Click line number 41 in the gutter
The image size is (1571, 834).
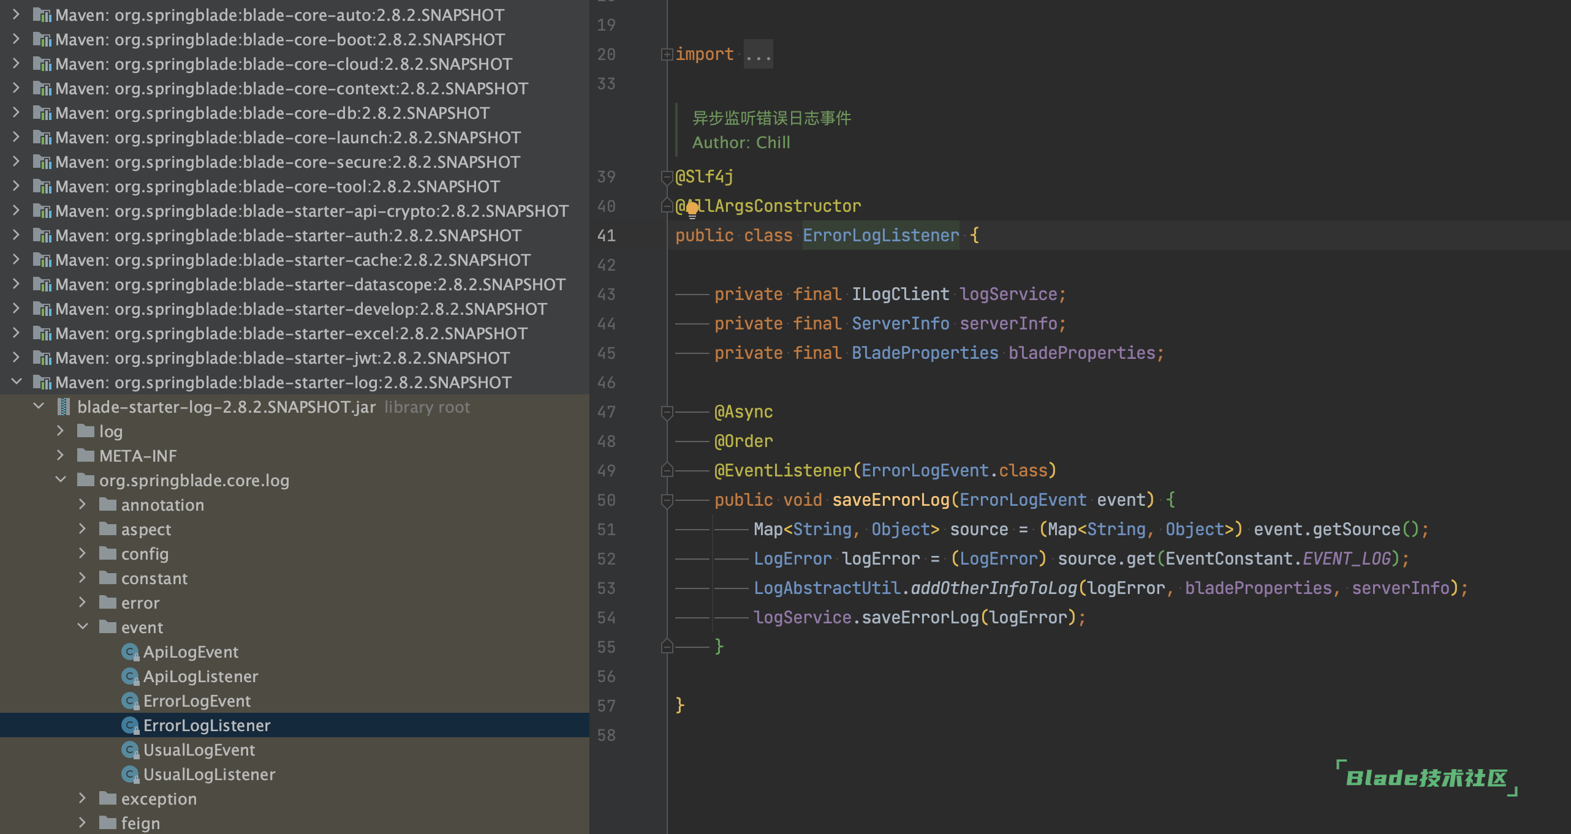tap(606, 236)
